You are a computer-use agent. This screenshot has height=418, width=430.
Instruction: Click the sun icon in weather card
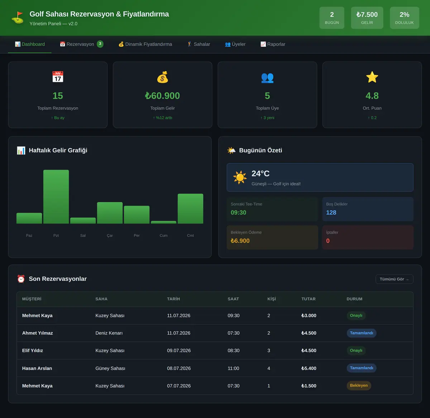(240, 177)
